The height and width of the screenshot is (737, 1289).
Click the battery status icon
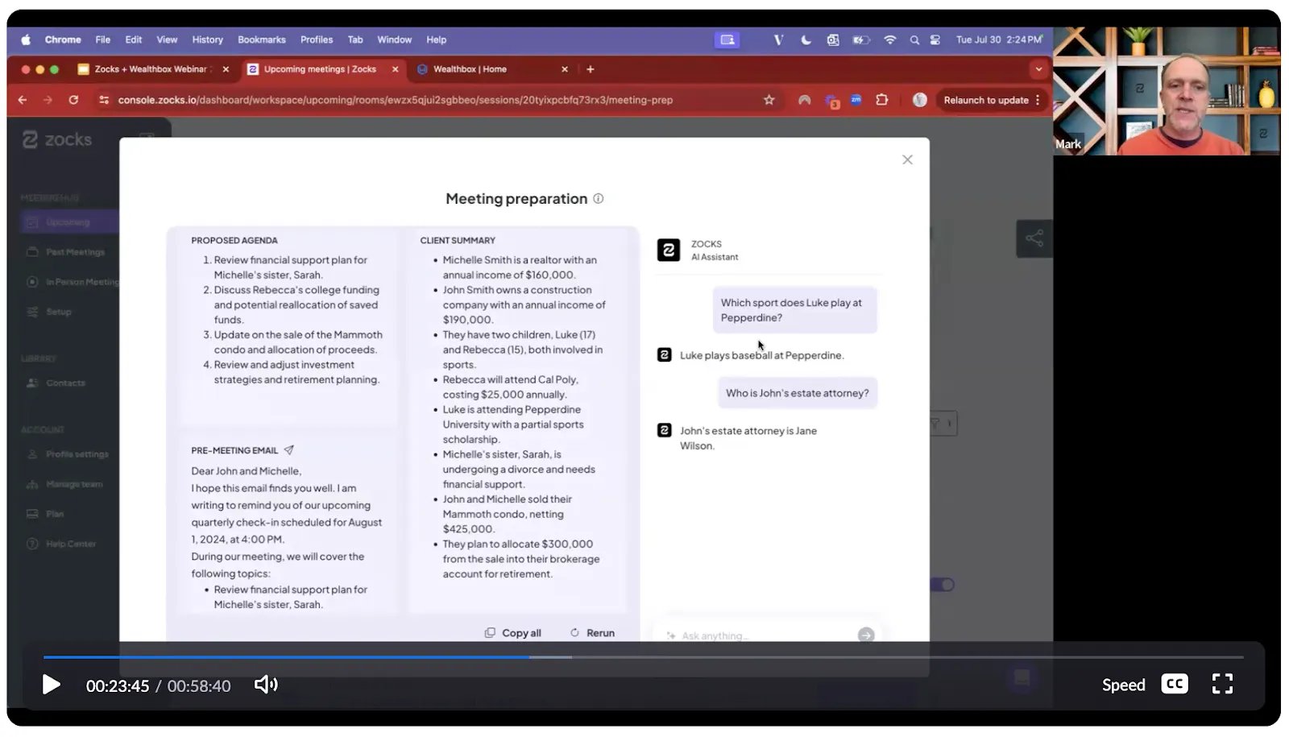[861, 39]
